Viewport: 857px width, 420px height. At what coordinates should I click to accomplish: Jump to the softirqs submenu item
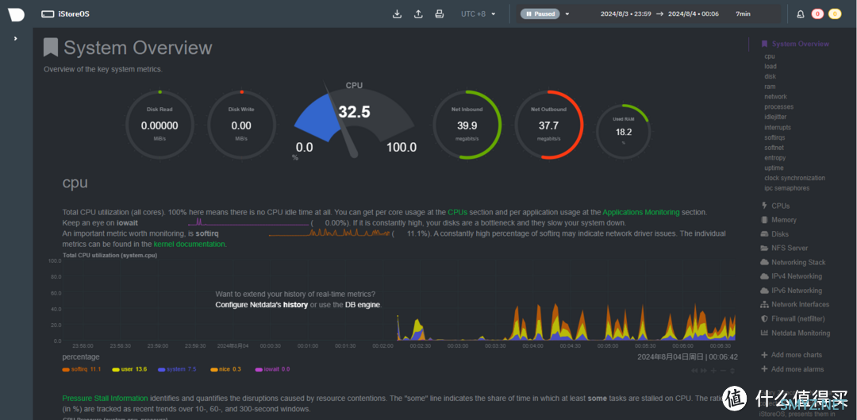tap(775, 138)
